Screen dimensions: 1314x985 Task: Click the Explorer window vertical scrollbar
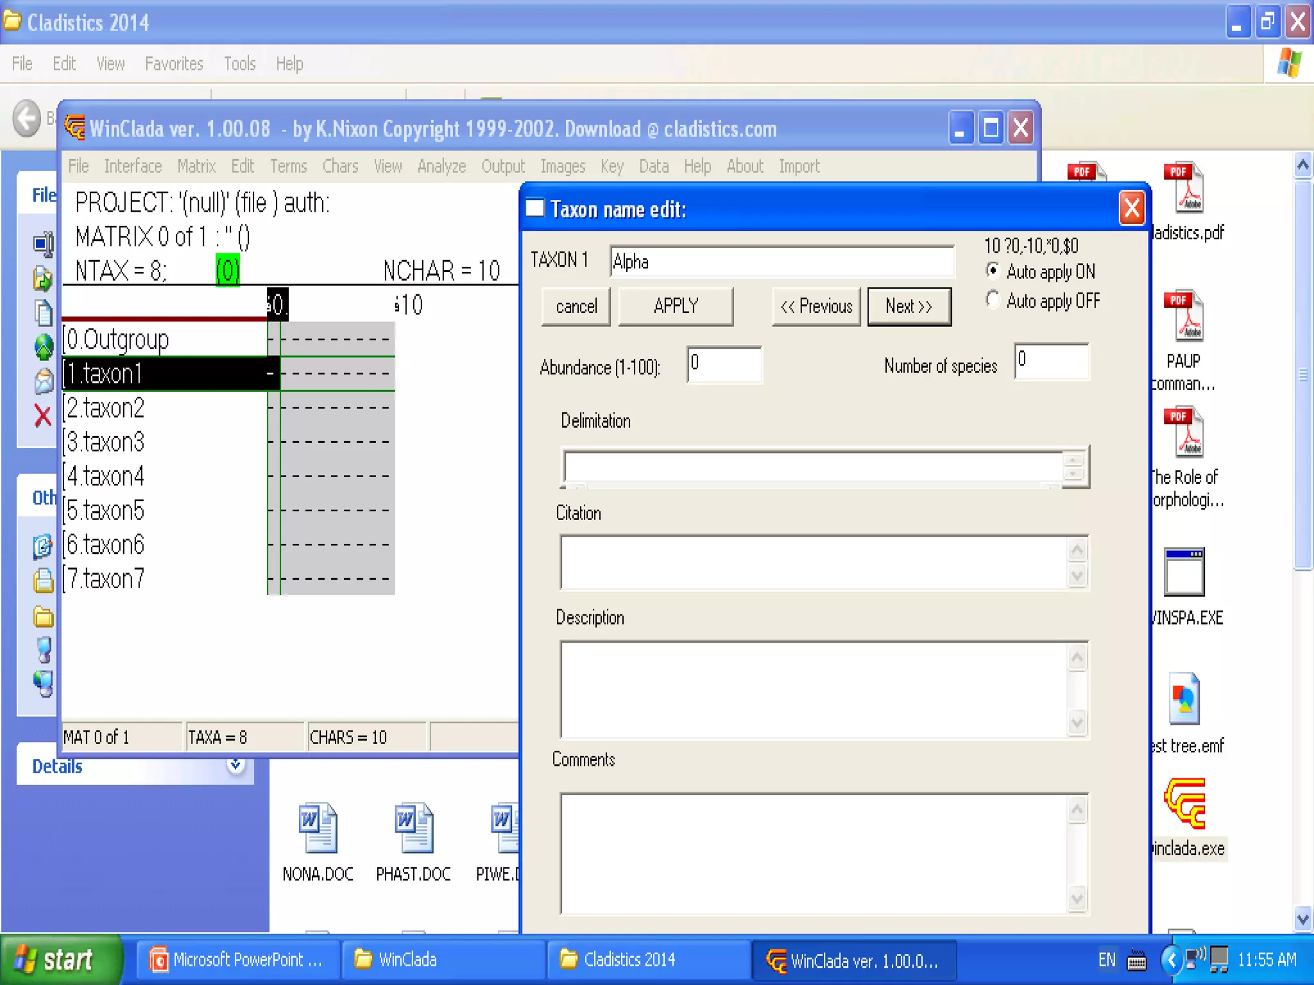click(1302, 375)
